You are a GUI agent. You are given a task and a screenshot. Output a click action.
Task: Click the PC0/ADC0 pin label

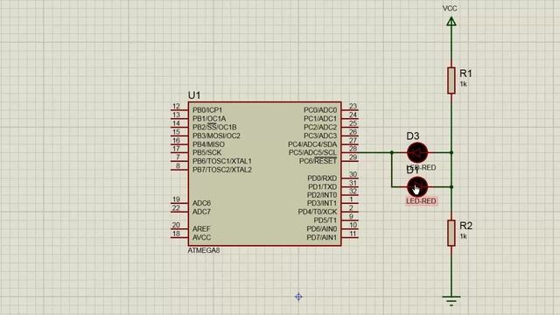[320, 110]
